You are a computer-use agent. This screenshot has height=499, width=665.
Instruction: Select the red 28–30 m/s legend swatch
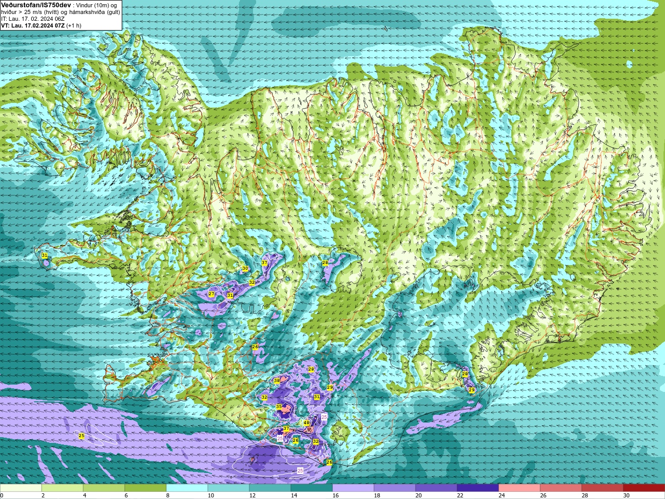(x=603, y=488)
